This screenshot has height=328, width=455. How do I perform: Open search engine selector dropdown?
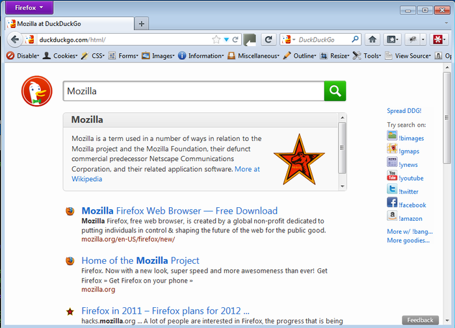click(289, 40)
